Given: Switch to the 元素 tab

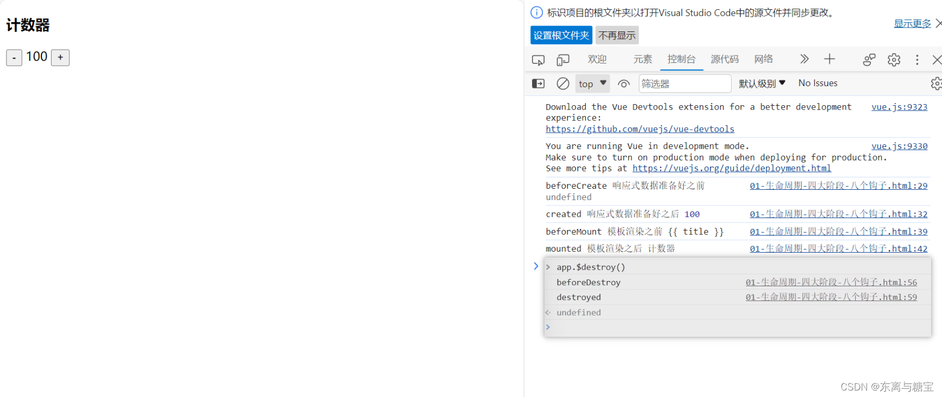Looking at the screenshot, I should 643,59.
